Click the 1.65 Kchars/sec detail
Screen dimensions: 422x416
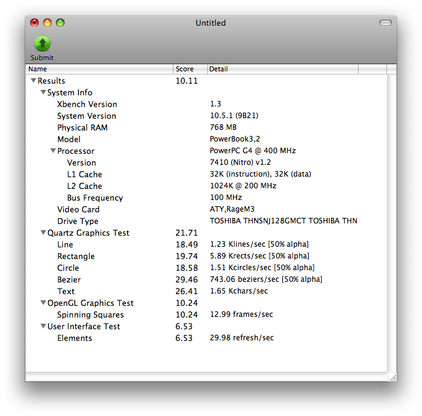pyautogui.click(x=239, y=291)
